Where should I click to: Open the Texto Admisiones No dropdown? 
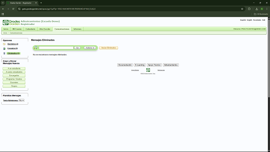pos(22,100)
